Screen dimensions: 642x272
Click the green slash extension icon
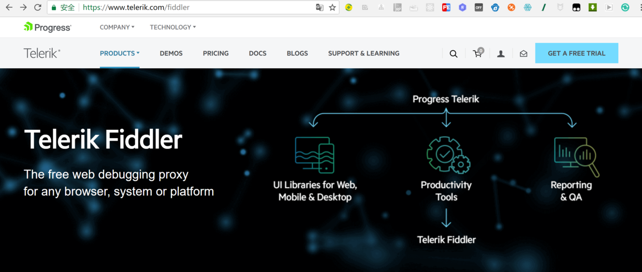click(544, 7)
